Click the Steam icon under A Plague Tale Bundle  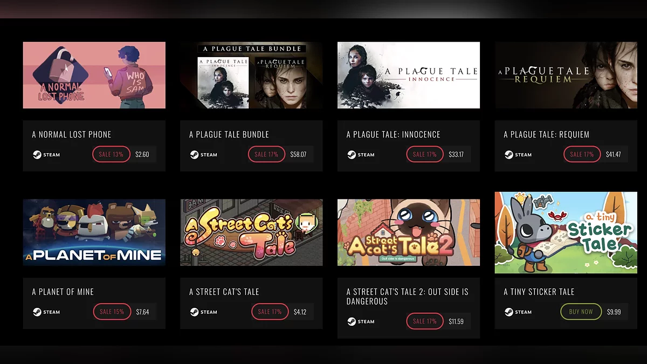194,155
